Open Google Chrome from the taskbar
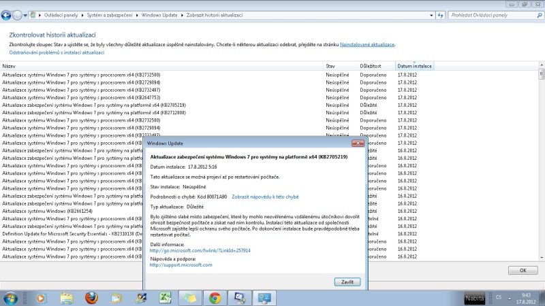The height and width of the screenshot is (306, 545). [x=215, y=297]
